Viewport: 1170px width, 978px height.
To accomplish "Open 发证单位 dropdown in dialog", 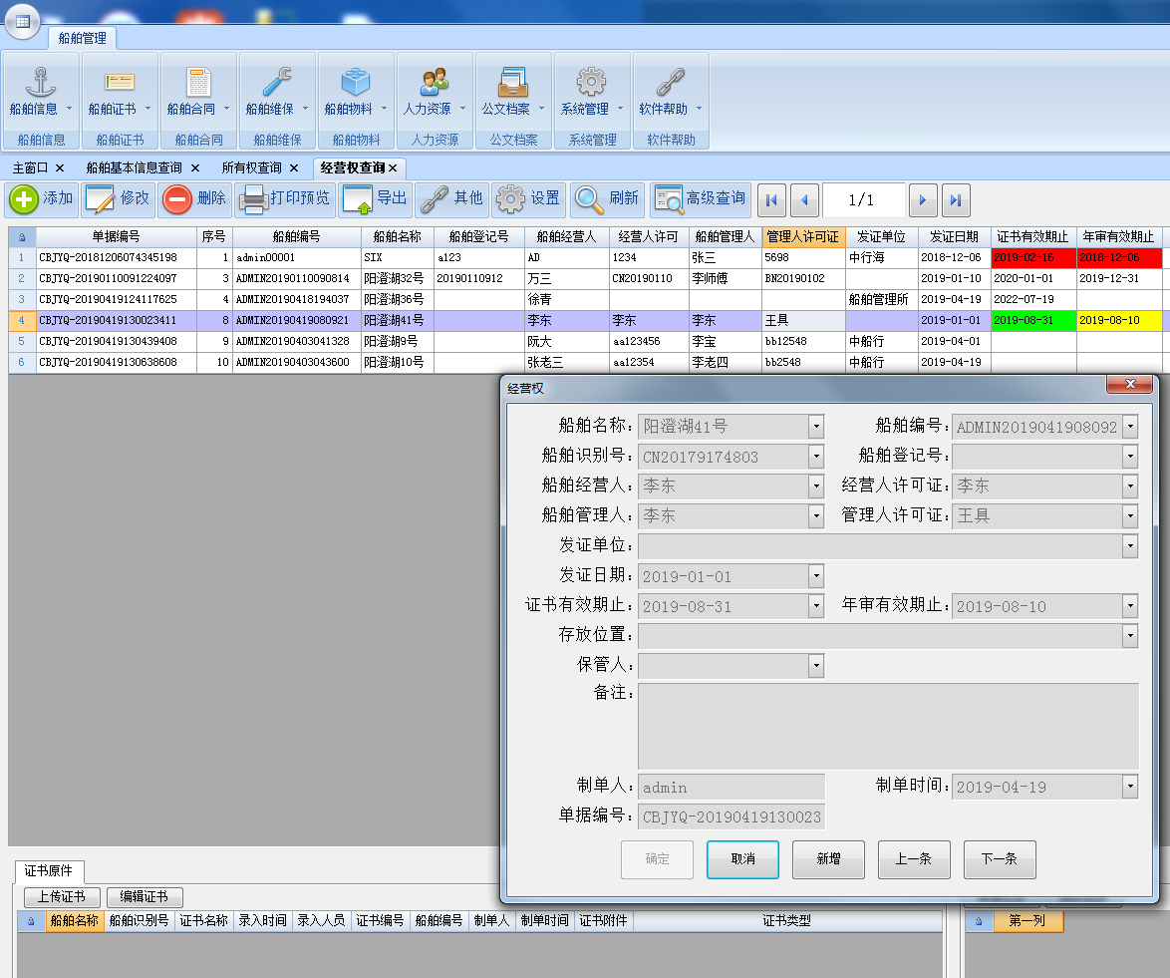I will [1130, 545].
